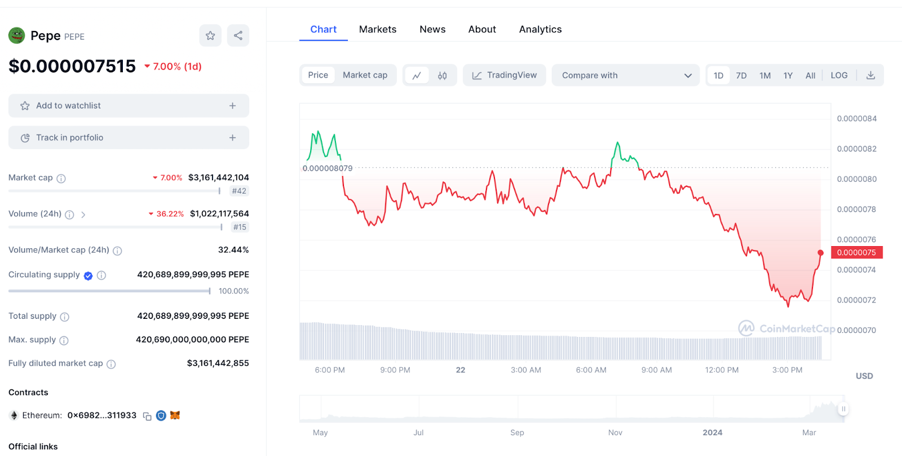
Task: Click the Market cap info icon
Action: (x=61, y=178)
